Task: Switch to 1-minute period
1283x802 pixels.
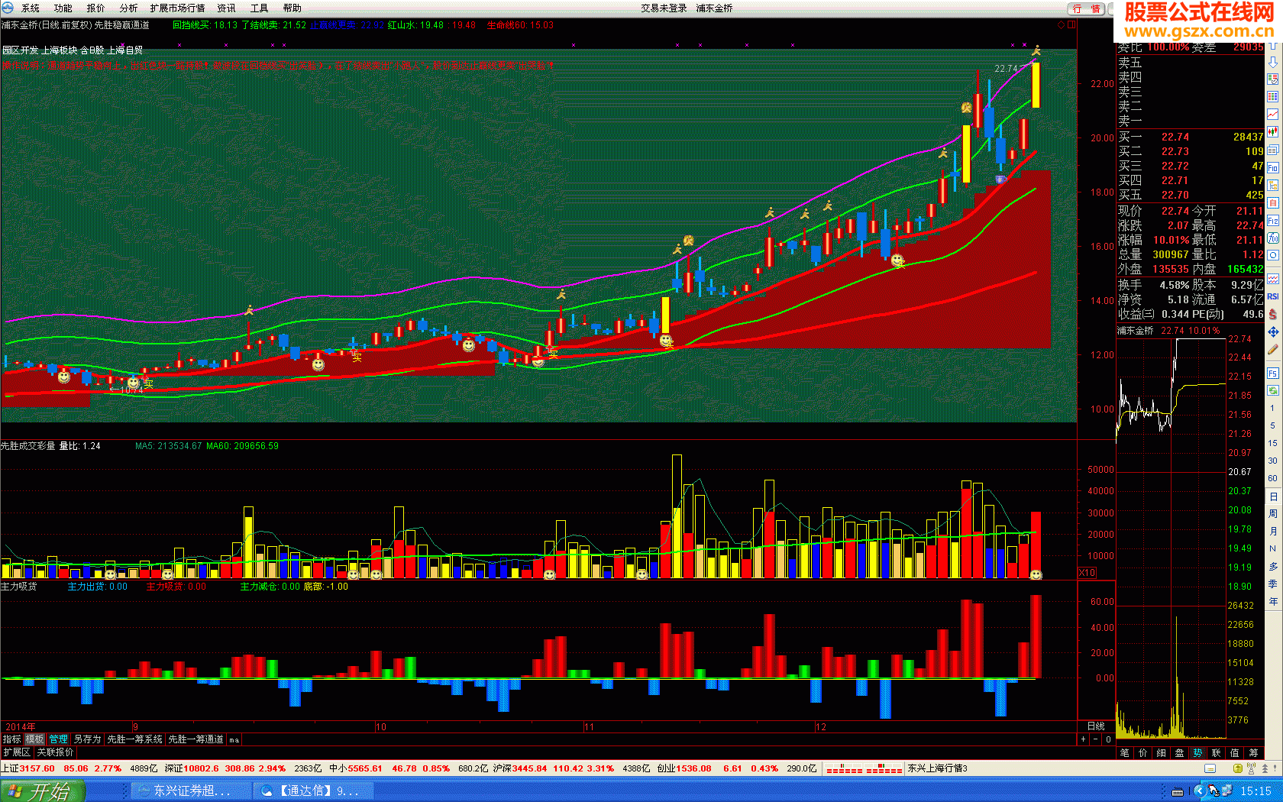Action: coord(1273,408)
